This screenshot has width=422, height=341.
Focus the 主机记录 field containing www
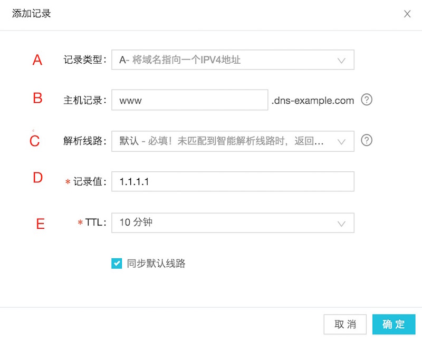(190, 100)
